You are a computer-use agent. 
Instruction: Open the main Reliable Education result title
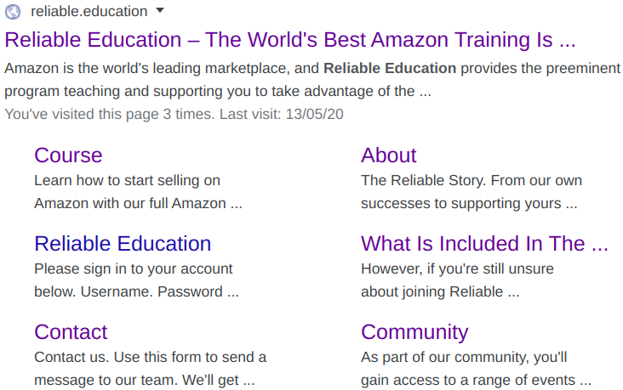click(x=290, y=40)
